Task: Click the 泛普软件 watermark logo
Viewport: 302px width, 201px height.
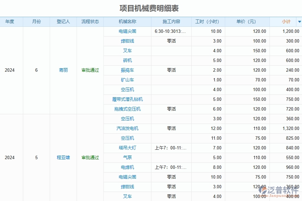Action: 278,191
